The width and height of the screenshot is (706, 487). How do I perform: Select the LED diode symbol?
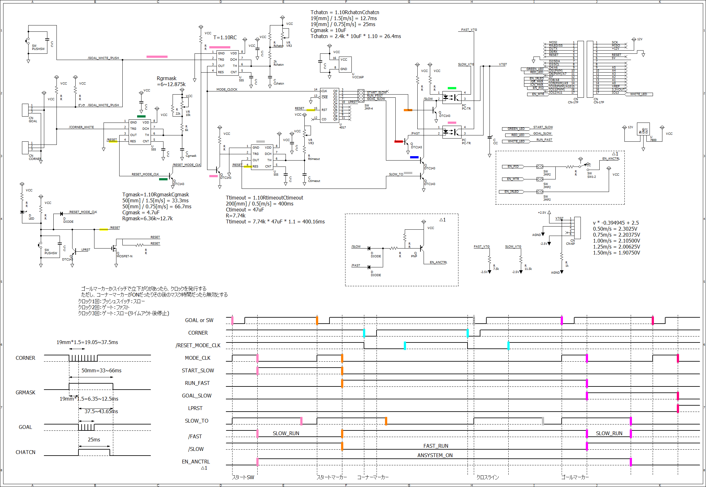click(22, 212)
